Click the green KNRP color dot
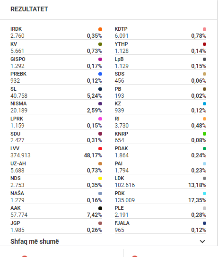 [x=204, y=134]
